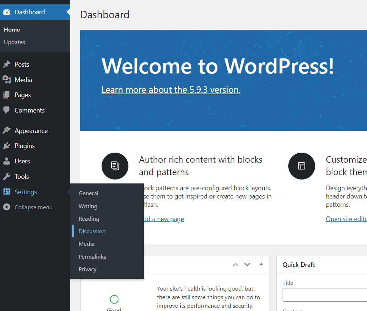Open the Posts pin icon in sidebar
This screenshot has width=367, height=311.
pos(8,64)
